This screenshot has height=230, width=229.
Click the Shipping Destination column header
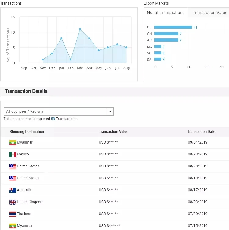(x=27, y=132)
